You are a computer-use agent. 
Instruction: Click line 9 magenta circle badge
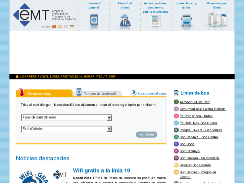[x=176, y=151]
